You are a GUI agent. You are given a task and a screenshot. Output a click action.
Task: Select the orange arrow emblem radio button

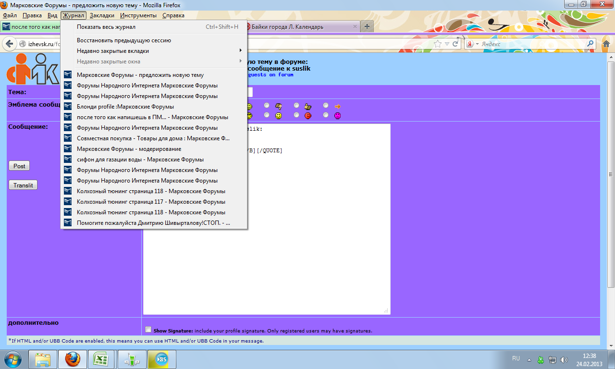coord(326,106)
